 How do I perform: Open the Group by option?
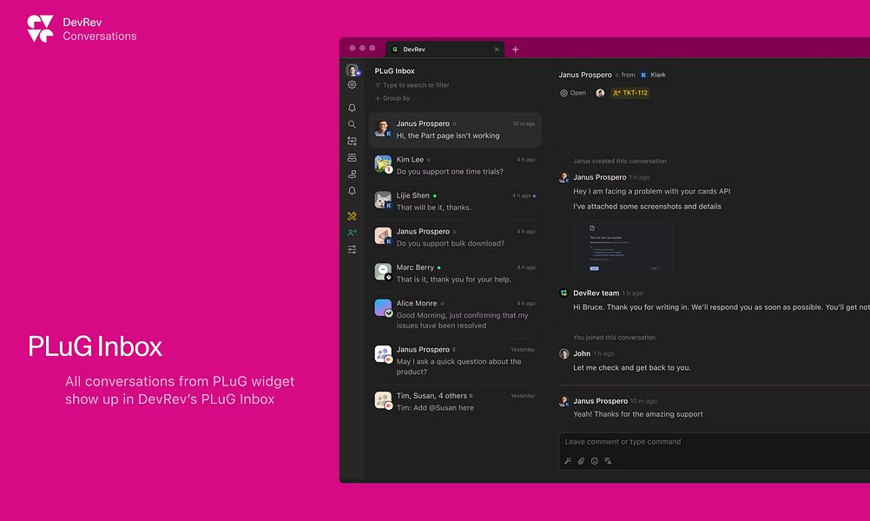(x=392, y=98)
